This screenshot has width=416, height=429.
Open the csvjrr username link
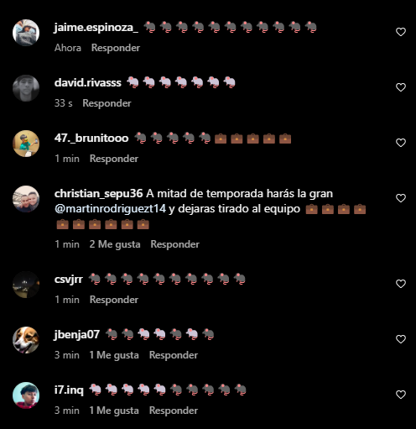pos(69,280)
